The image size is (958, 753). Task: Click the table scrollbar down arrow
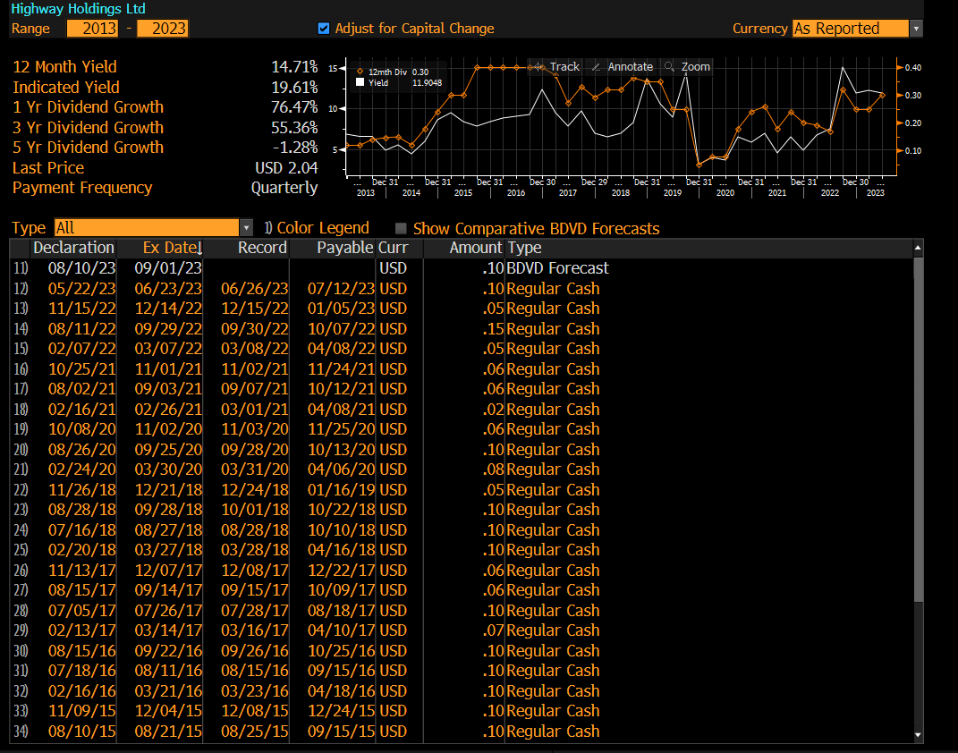coord(918,735)
